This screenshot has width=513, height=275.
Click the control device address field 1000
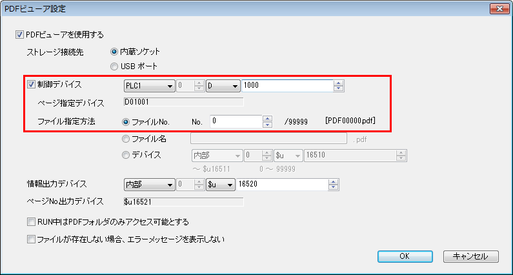(287, 86)
